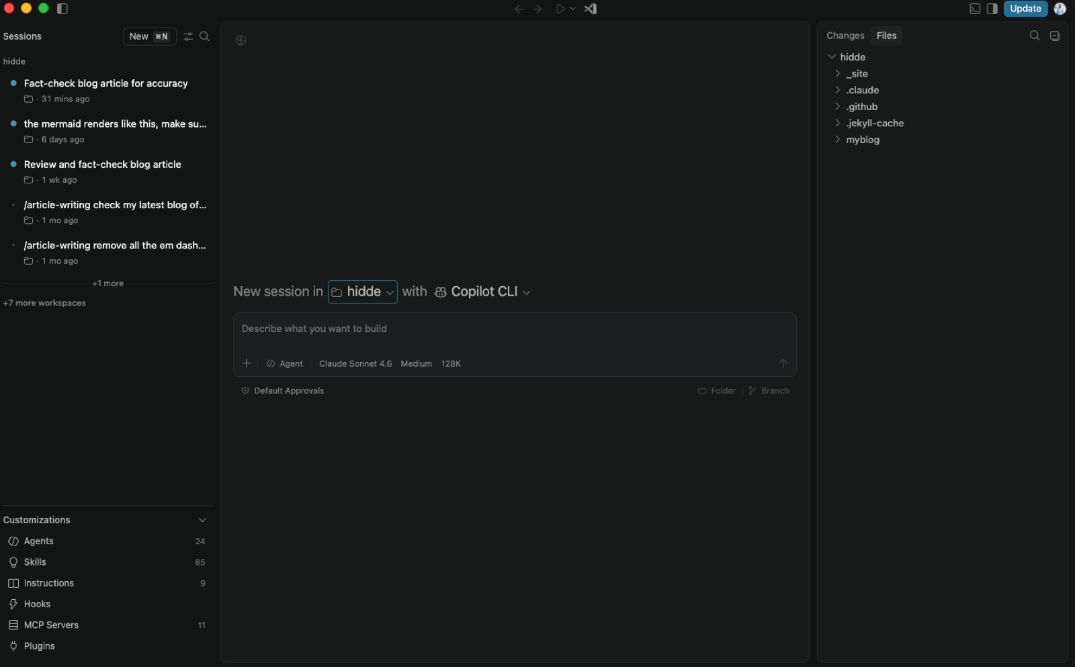Open Plugins customization

107,646
